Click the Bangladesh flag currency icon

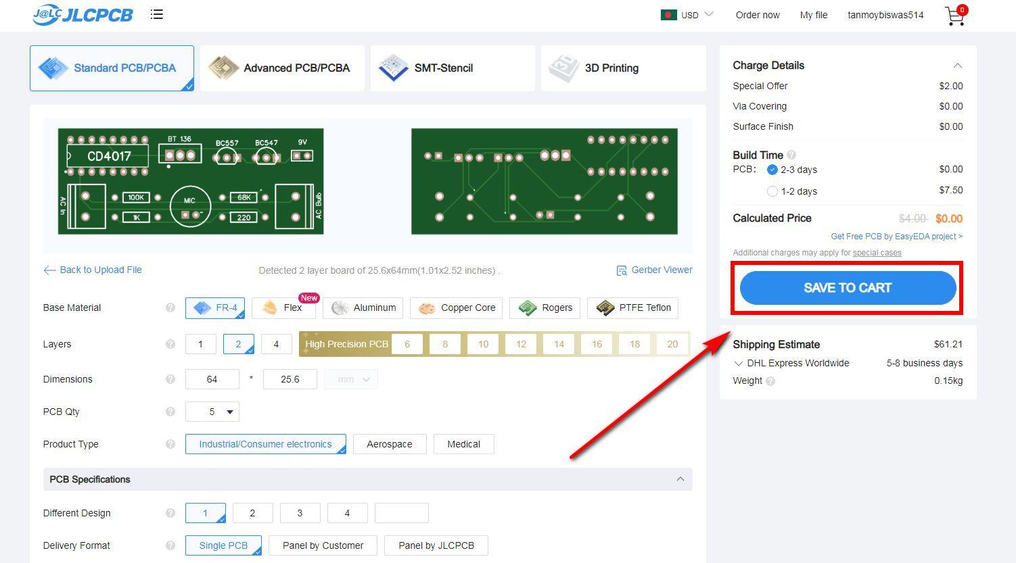668,15
